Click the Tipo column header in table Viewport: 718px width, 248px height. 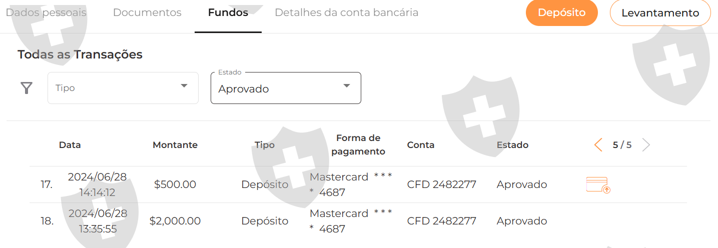click(x=265, y=145)
